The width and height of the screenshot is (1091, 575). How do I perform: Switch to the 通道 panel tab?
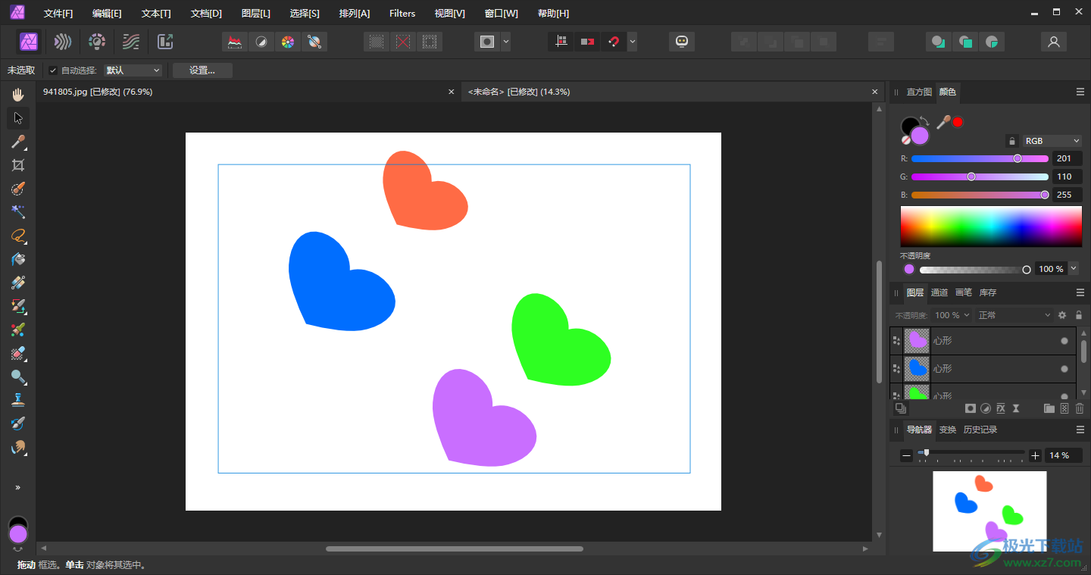[x=939, y=292]
